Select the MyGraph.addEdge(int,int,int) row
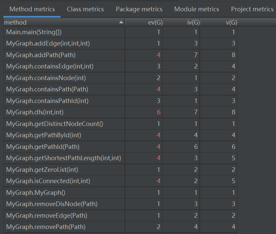 (x=120, y=44)
